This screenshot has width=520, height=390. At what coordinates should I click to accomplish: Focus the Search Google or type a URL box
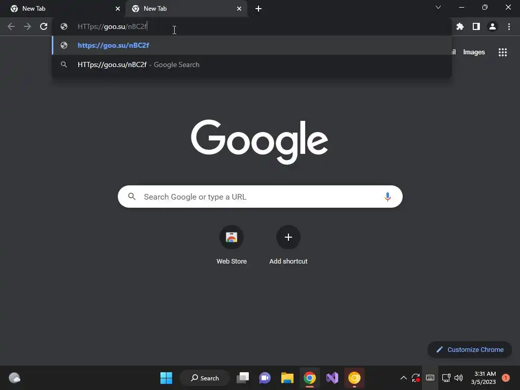pos(260,197)
